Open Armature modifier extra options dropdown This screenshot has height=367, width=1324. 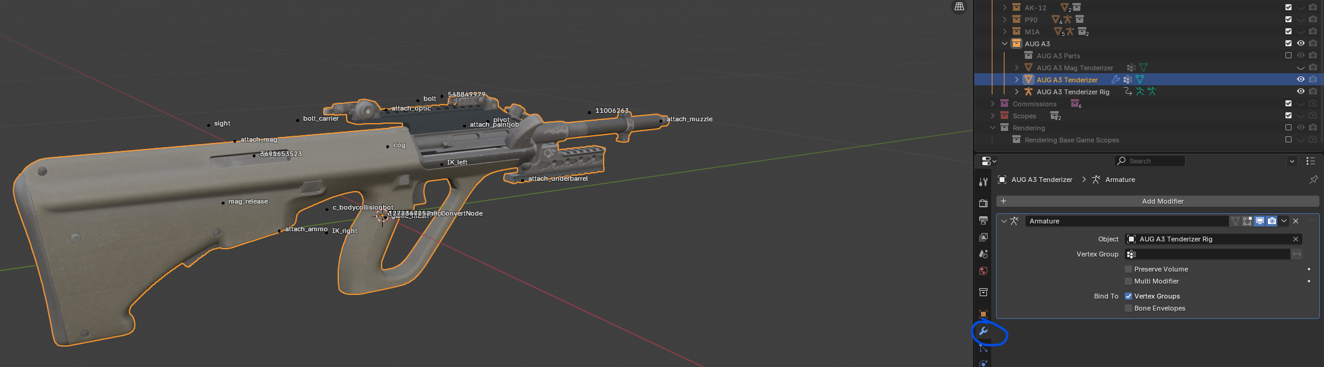tap(1284, 221)
